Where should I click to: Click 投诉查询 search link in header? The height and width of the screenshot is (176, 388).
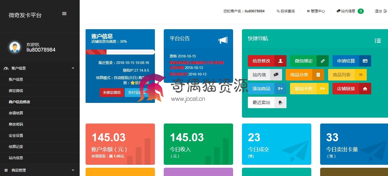(x=286, y=11)
